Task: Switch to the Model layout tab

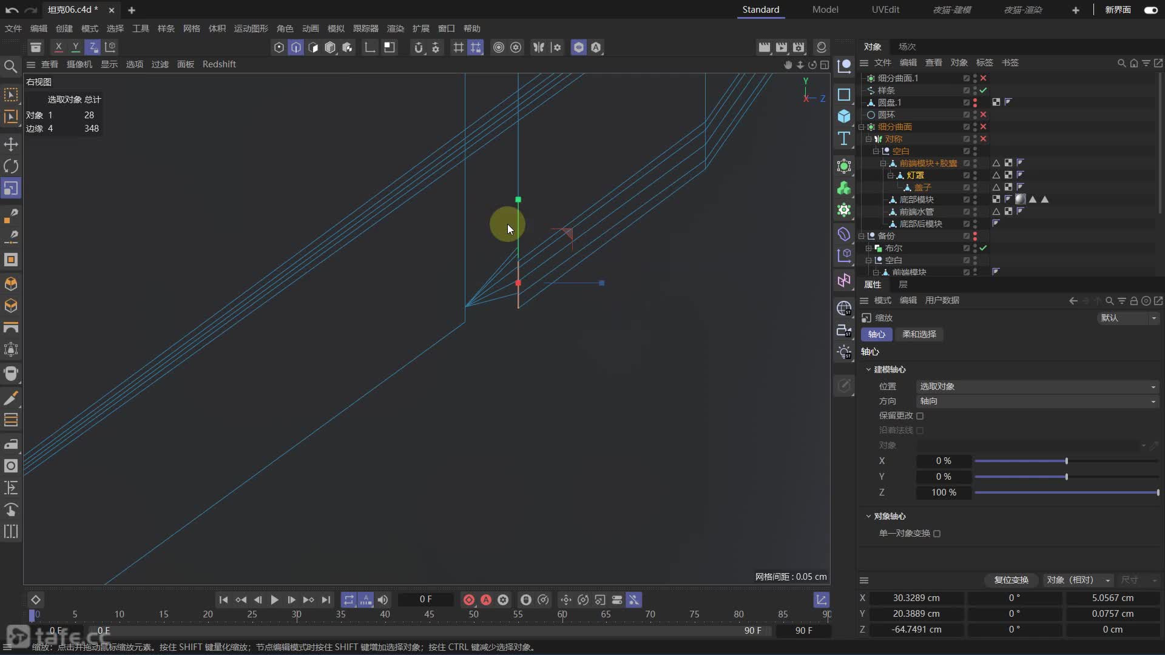Action: [825, 10]
